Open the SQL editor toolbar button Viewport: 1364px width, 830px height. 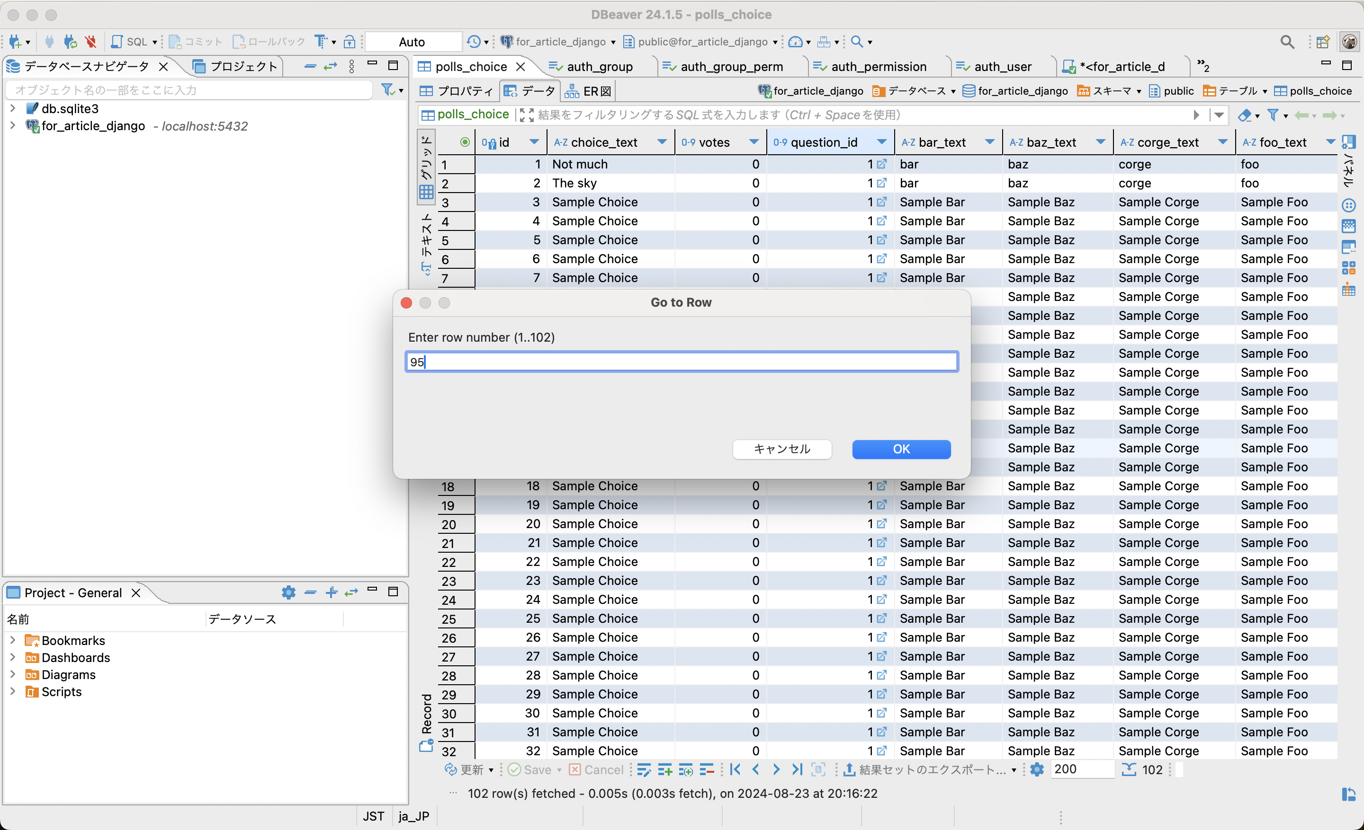pos(131,42)
